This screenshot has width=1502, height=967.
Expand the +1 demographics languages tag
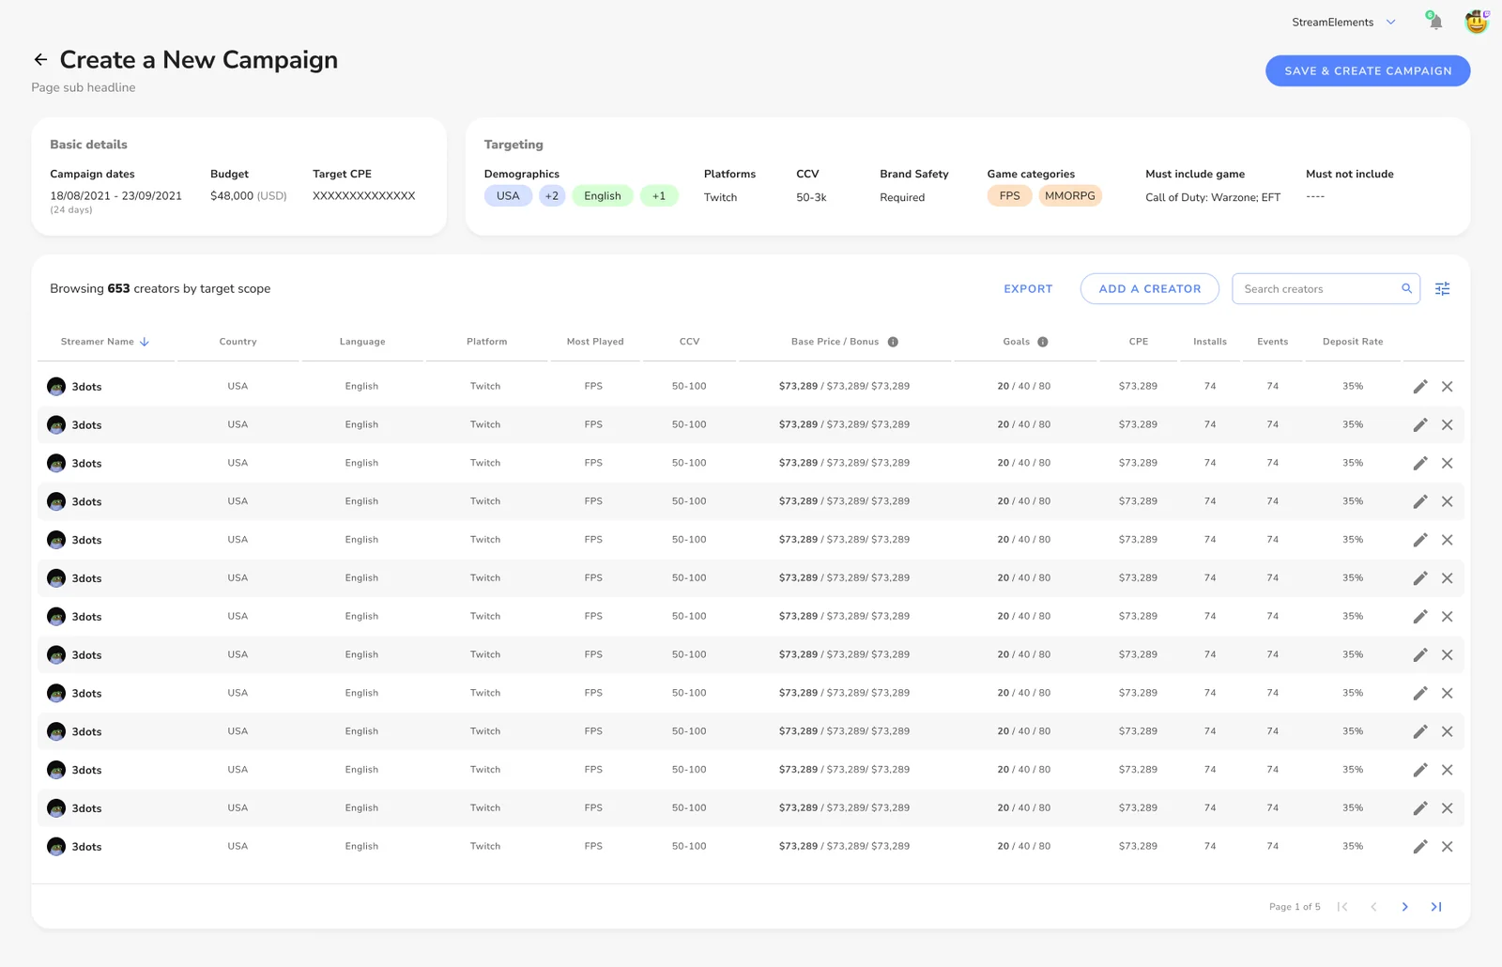pyautogui.click(x=659, y=196)
